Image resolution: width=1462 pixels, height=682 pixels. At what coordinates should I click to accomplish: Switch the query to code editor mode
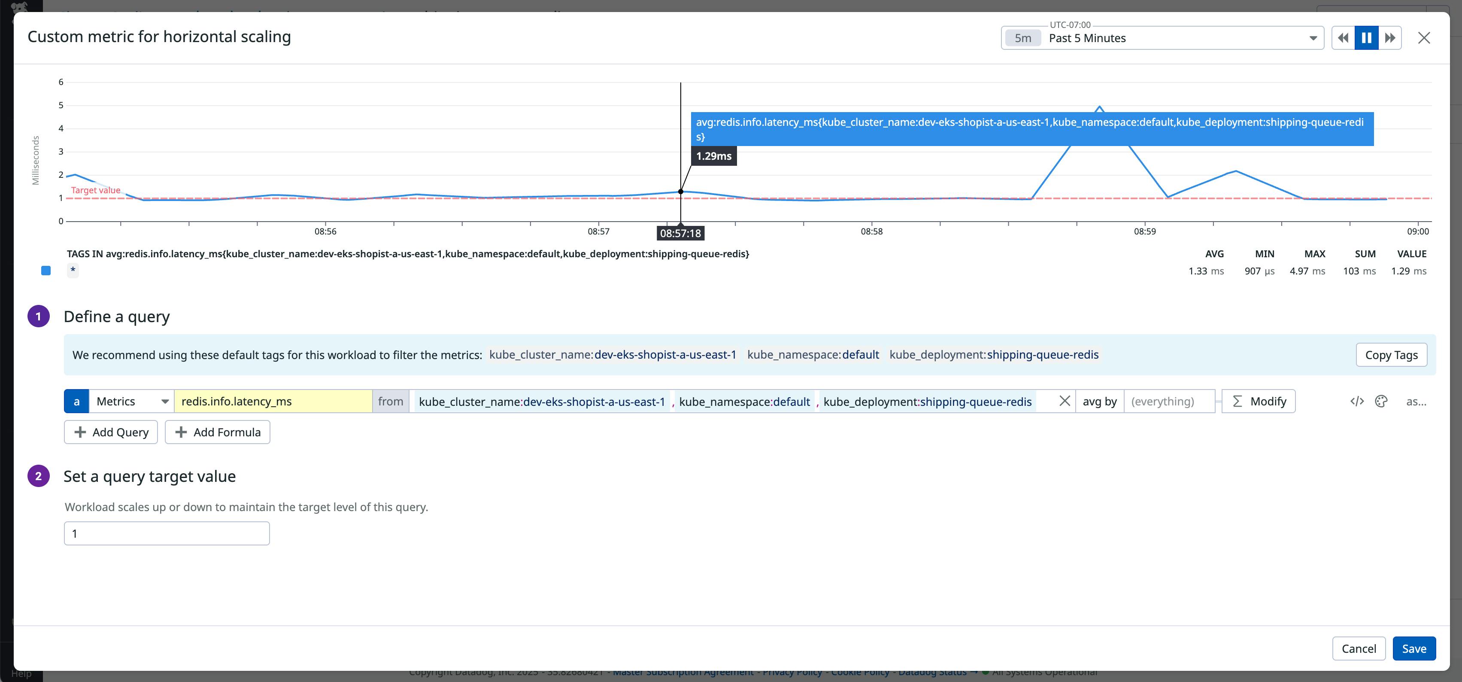coord(1357,401)
